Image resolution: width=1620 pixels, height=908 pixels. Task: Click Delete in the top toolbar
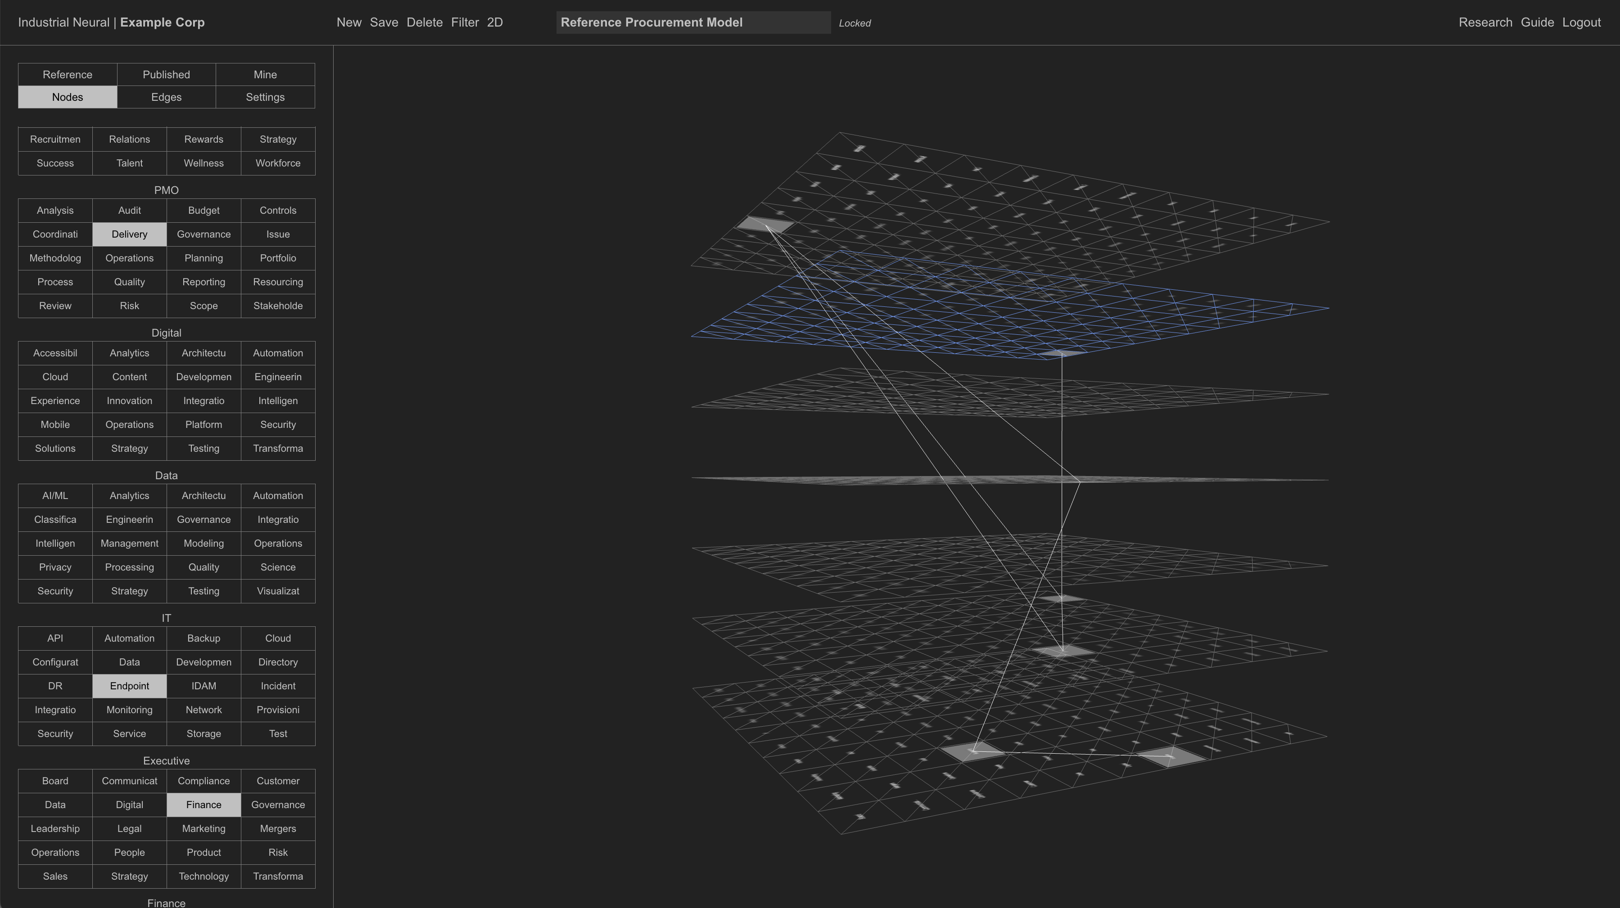tap(425, 22)
